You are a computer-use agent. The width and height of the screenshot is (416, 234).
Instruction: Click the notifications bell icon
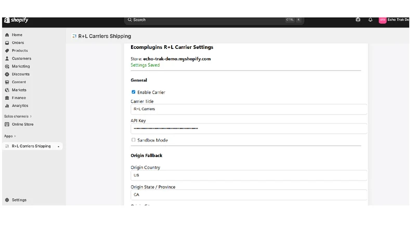tap(370, 20)
